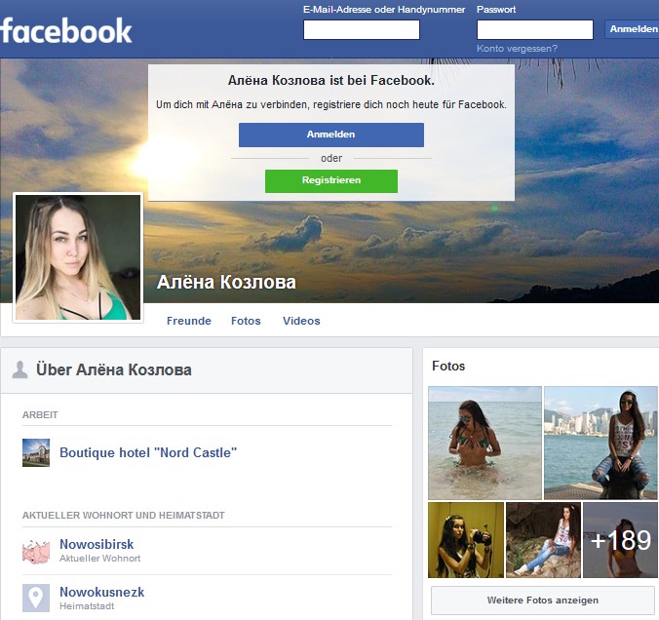Click the blue Anmelden button in dialog
Screen dimensions: 659x620
click(331, 135)
